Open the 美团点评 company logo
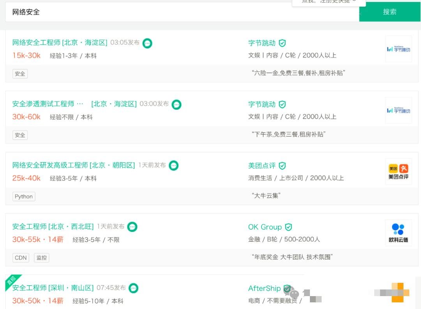Image resolution: width=421 pixels, height=309 pixels. pos(398,172)
